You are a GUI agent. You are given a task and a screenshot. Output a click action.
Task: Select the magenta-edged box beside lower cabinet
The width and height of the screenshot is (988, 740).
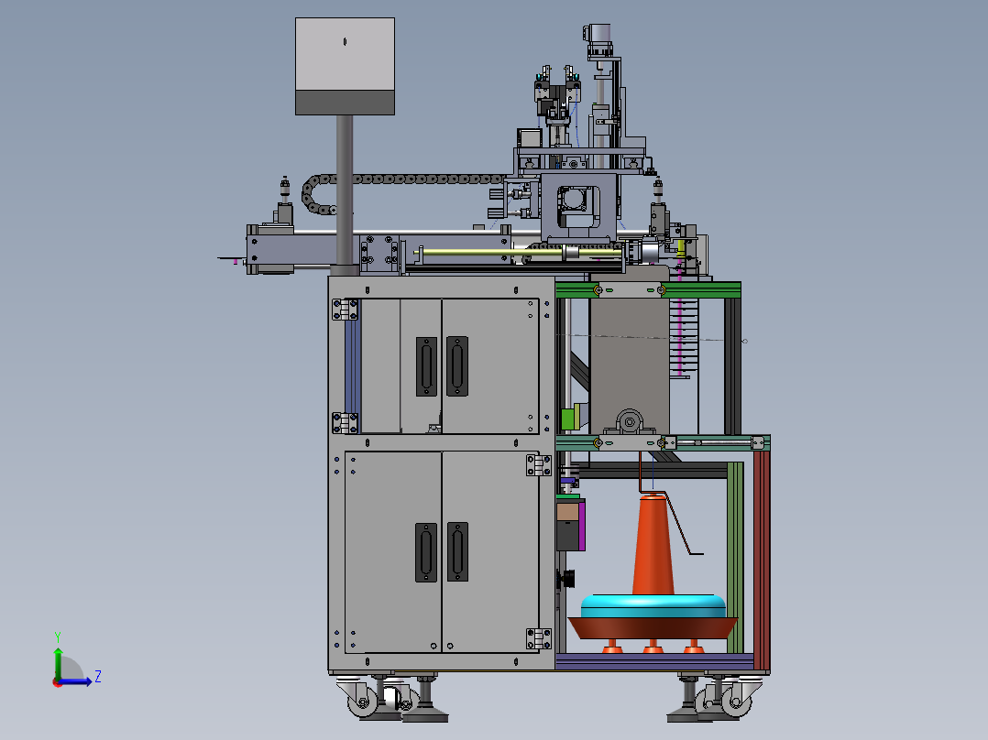click(x=571, y=526)
